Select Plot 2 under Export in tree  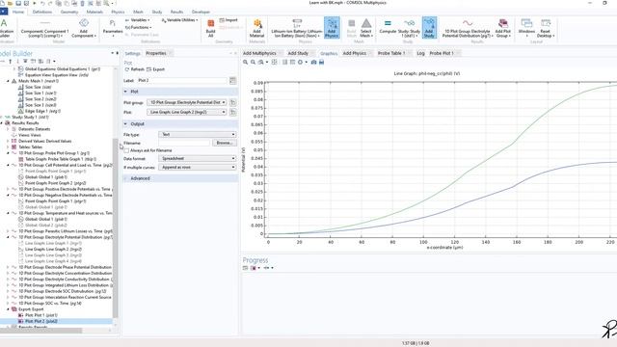[x=38, y=321]
